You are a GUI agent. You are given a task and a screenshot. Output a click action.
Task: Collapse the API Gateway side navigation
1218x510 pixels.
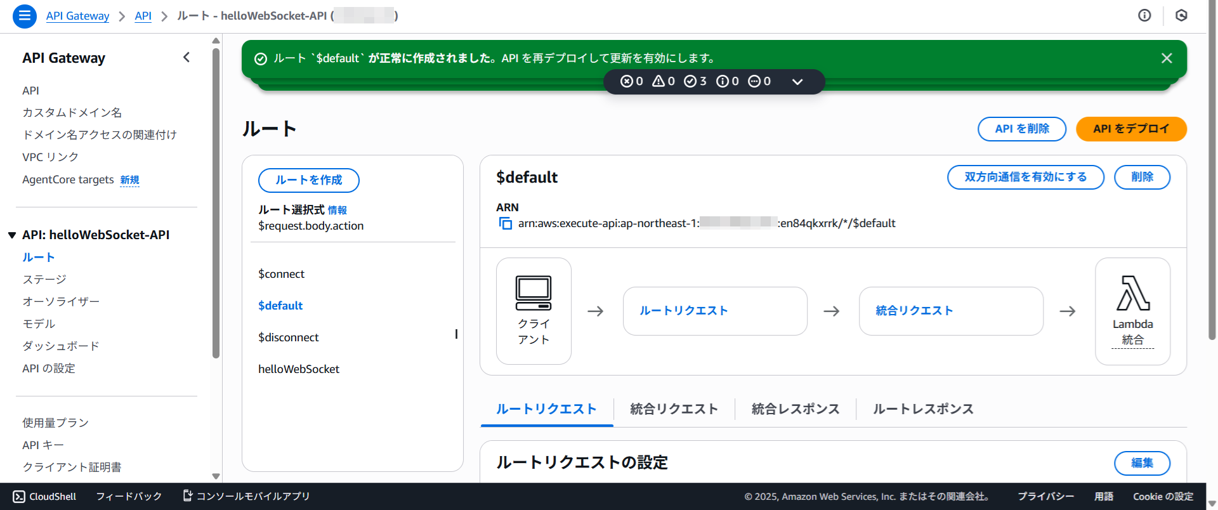pyautogui.click(x=187, y=58)
